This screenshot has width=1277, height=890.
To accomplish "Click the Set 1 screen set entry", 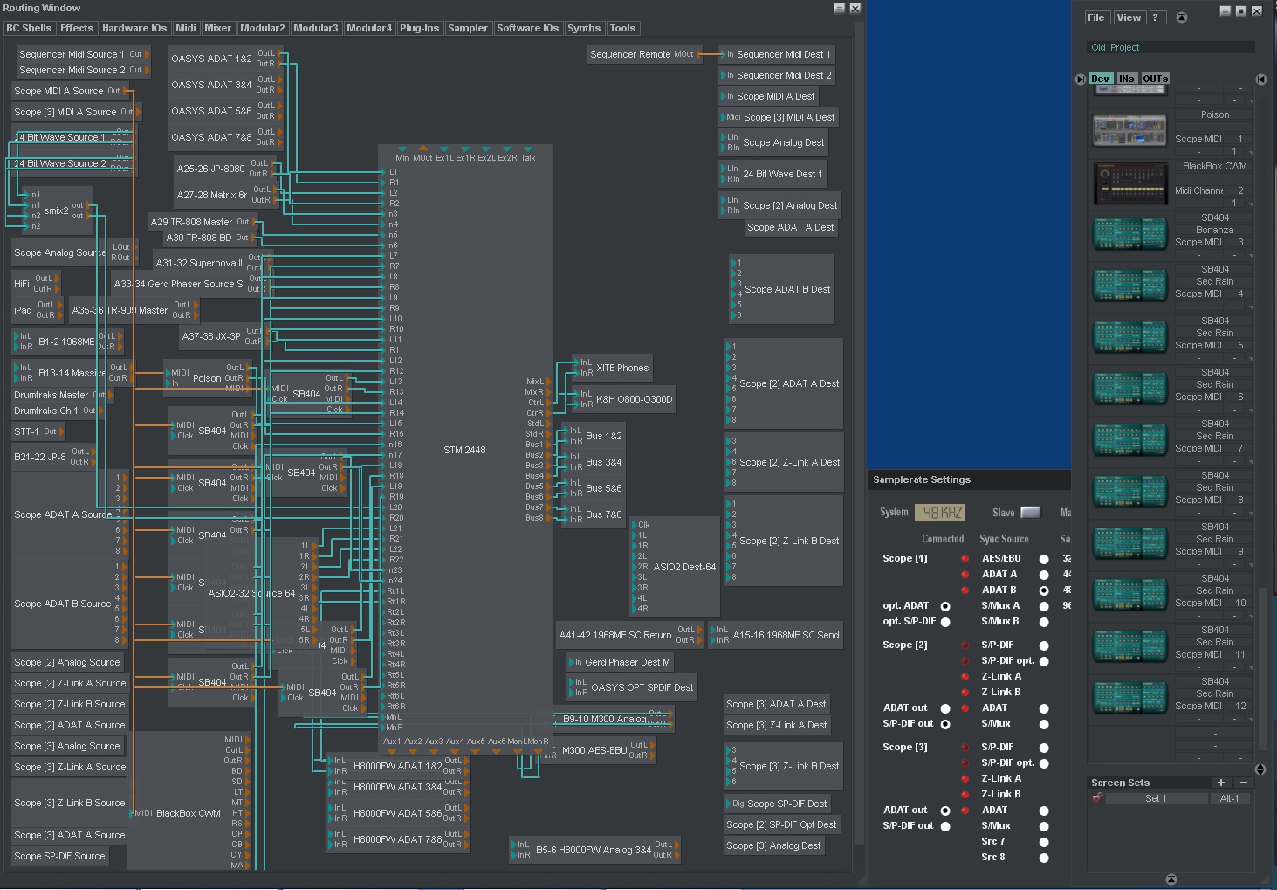I will click(x=1155, y=798).
